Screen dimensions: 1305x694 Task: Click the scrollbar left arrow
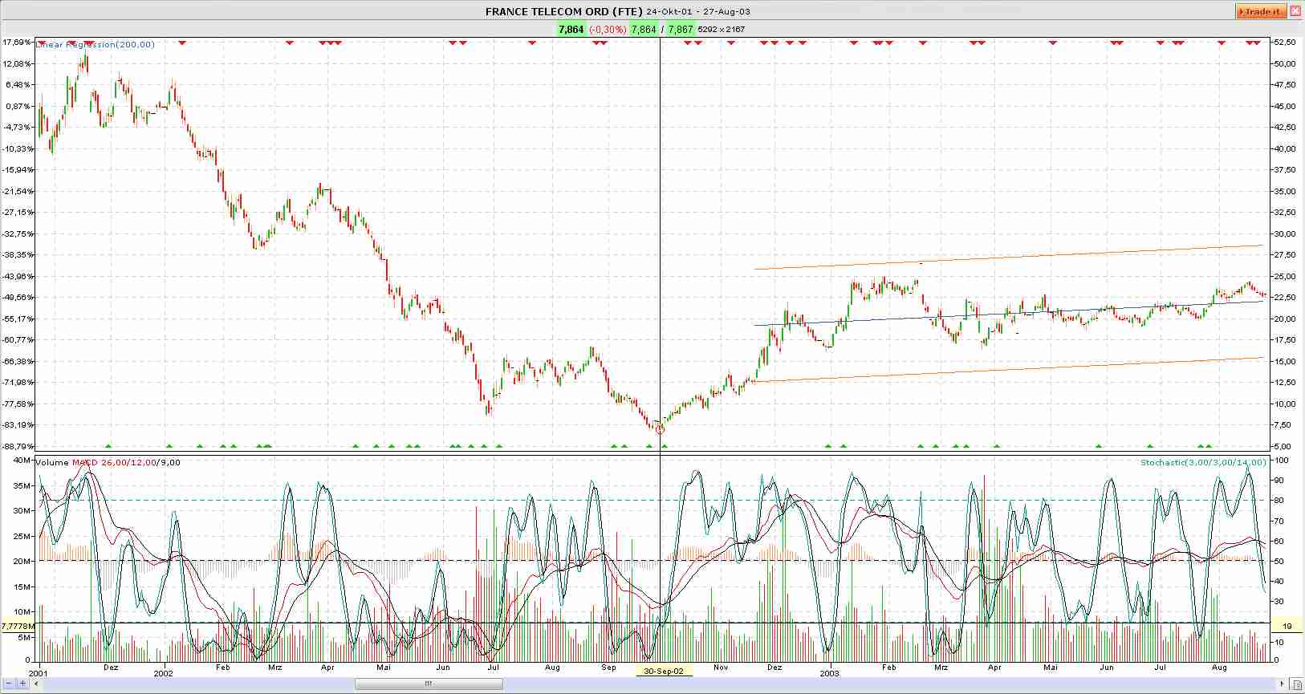pos(36,684)
